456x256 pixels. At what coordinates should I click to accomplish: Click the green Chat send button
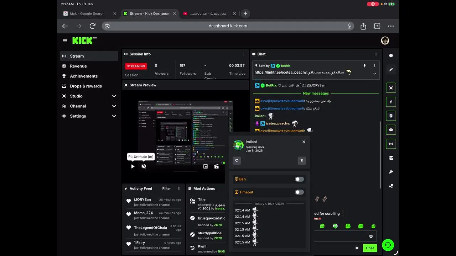tap(370, 248)
